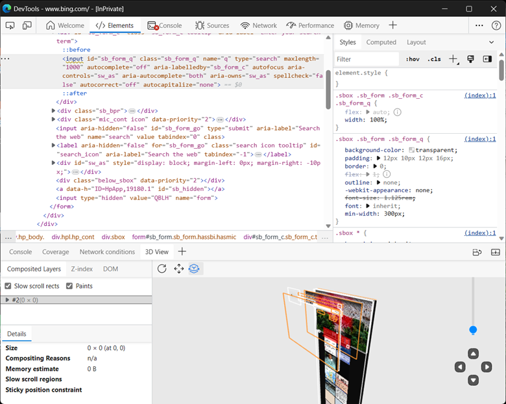This screenshot has height=404, width=506.
Task: Open the (index):1 link beside .sb_form_c rule
Action: click(480, 95)
